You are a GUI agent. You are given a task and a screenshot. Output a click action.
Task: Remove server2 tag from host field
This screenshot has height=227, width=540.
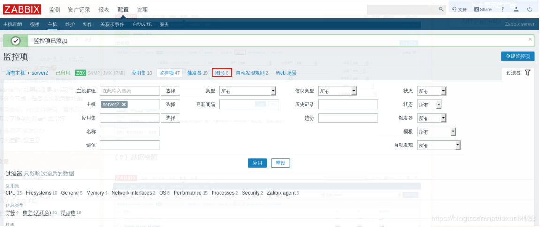tap(124, 105)
